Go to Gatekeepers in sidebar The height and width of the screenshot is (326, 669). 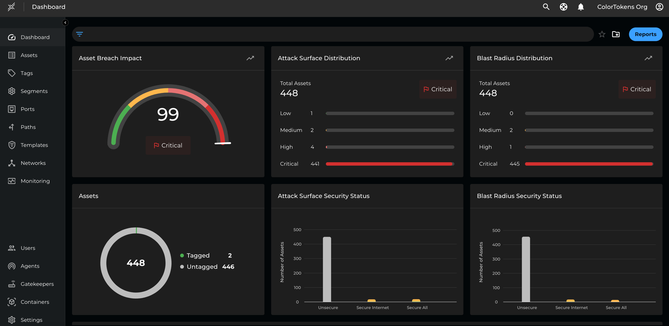[x=37, y=284]
